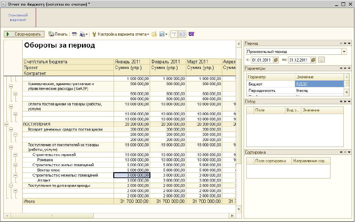Open calendar for the start date 01.01.2011
Image resolution: width=355 pixels, height=222 pixels.
pos(276,60)
